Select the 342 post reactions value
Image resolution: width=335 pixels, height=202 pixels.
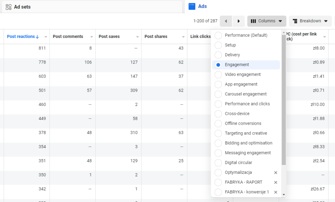click(42, 189)
